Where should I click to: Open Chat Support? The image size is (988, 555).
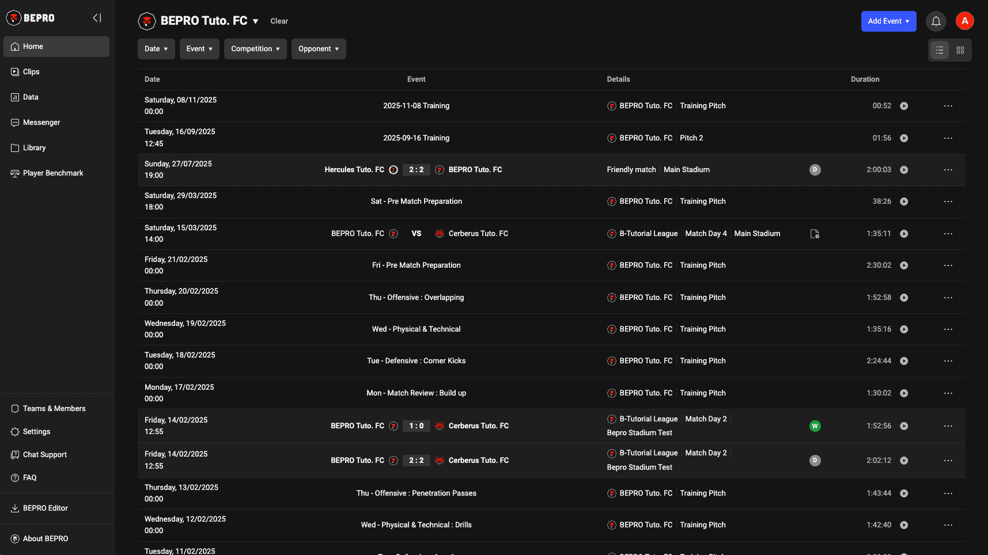56,455
